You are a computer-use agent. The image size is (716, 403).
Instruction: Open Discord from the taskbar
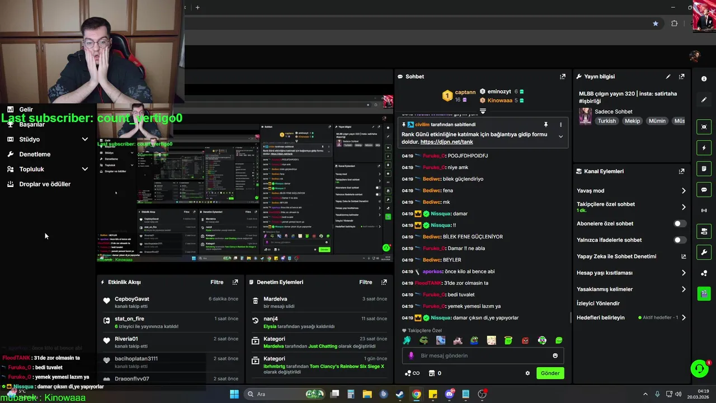click(449, 394)
